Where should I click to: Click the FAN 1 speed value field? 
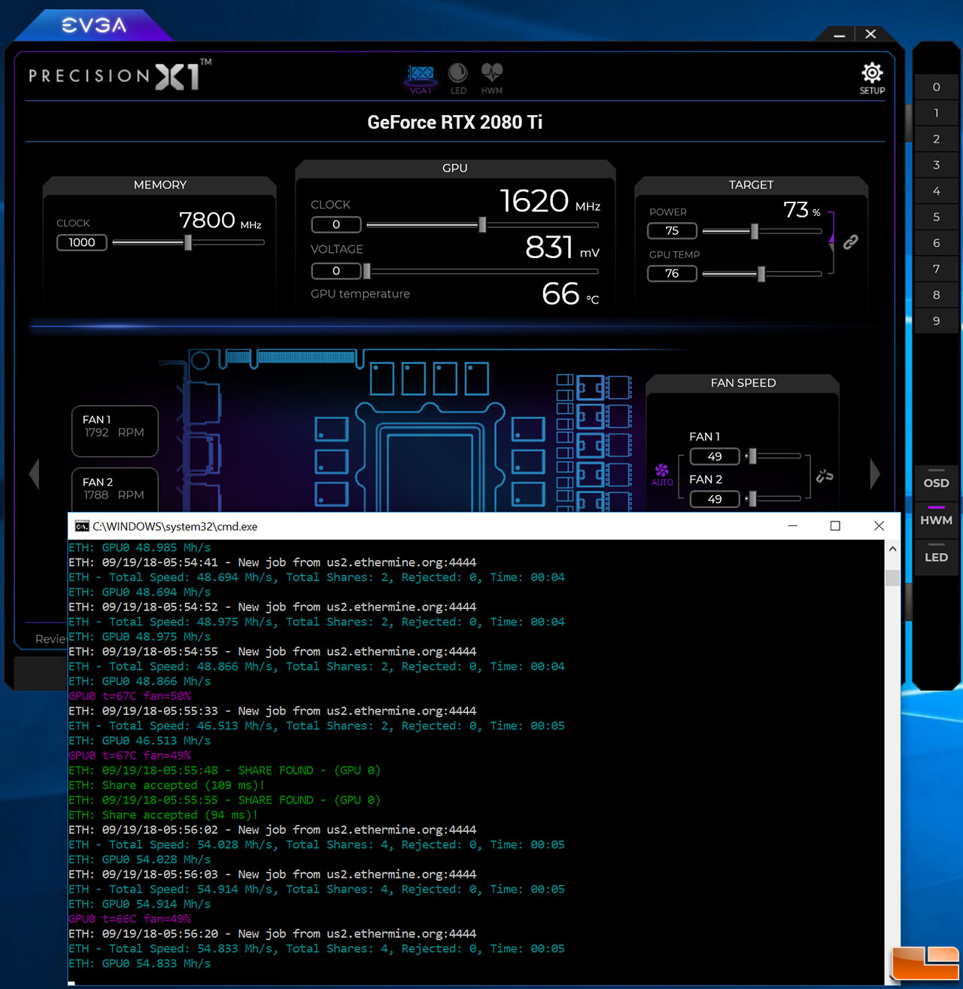click(x=715, y=456)
